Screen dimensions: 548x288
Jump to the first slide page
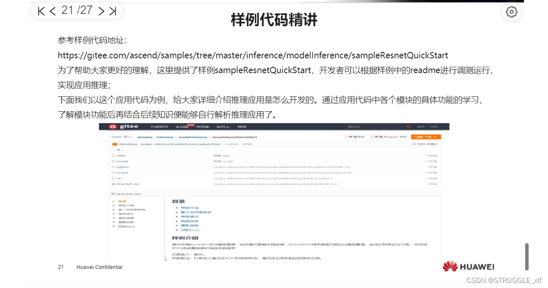(41, 11)
